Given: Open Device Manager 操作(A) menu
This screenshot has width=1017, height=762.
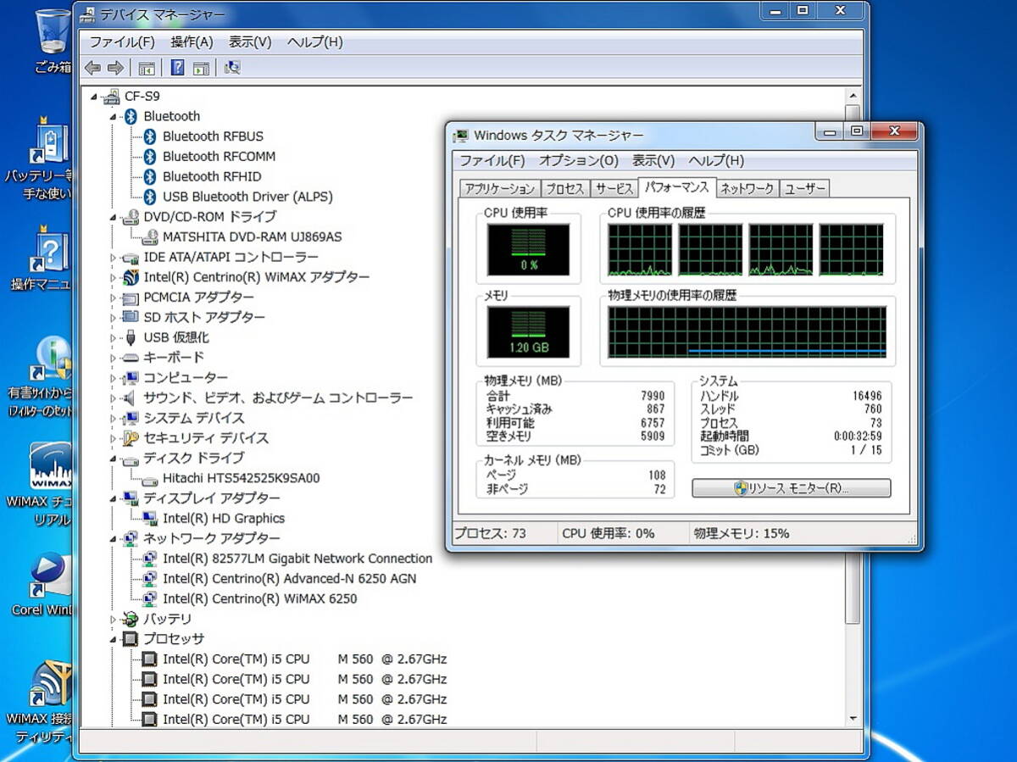Looking at the screenshot, I should tap(192, 42).
